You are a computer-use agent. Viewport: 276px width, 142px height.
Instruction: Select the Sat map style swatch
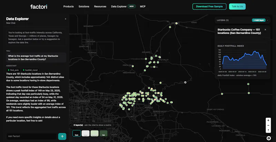103,133
